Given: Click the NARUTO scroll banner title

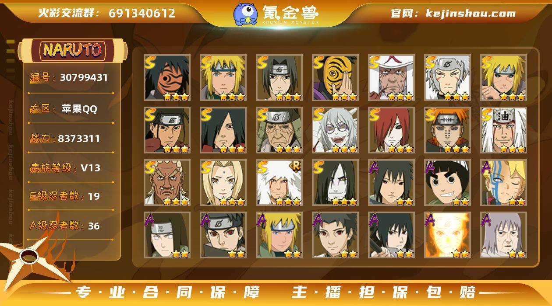Looking at the screenshot, I should 72,50.
